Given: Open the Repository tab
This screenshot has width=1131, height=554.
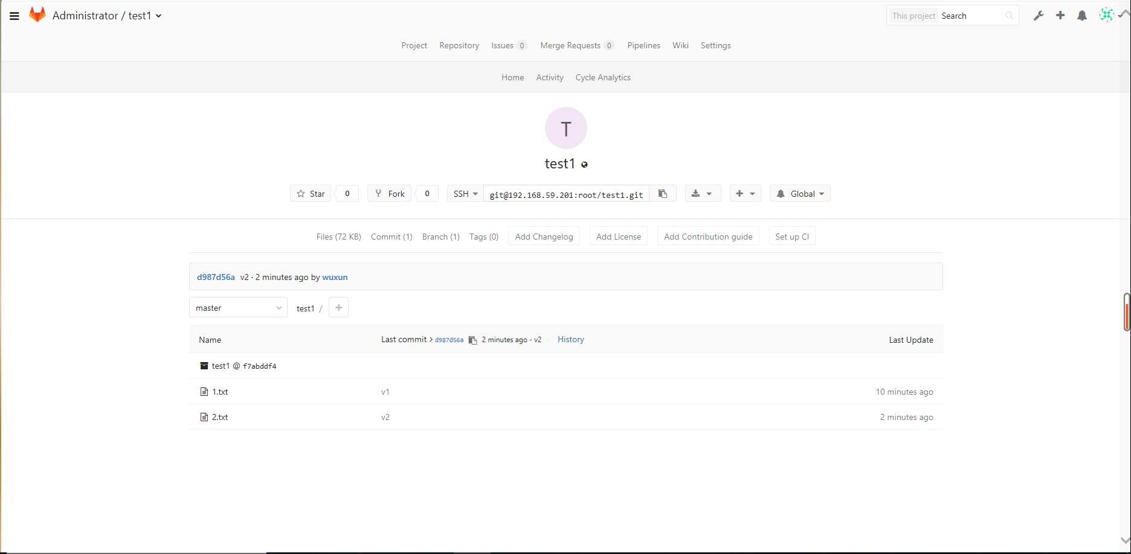Looking at the screenshot, I should click(x=459, y=45).
